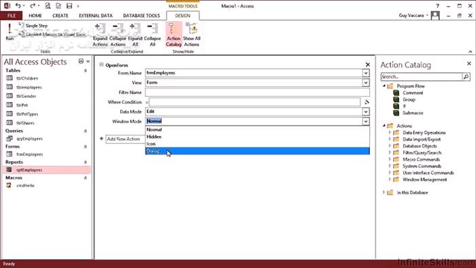Open Guy Vaccaro account menu
The image size is (476, 268).
[x=413, y=15]
